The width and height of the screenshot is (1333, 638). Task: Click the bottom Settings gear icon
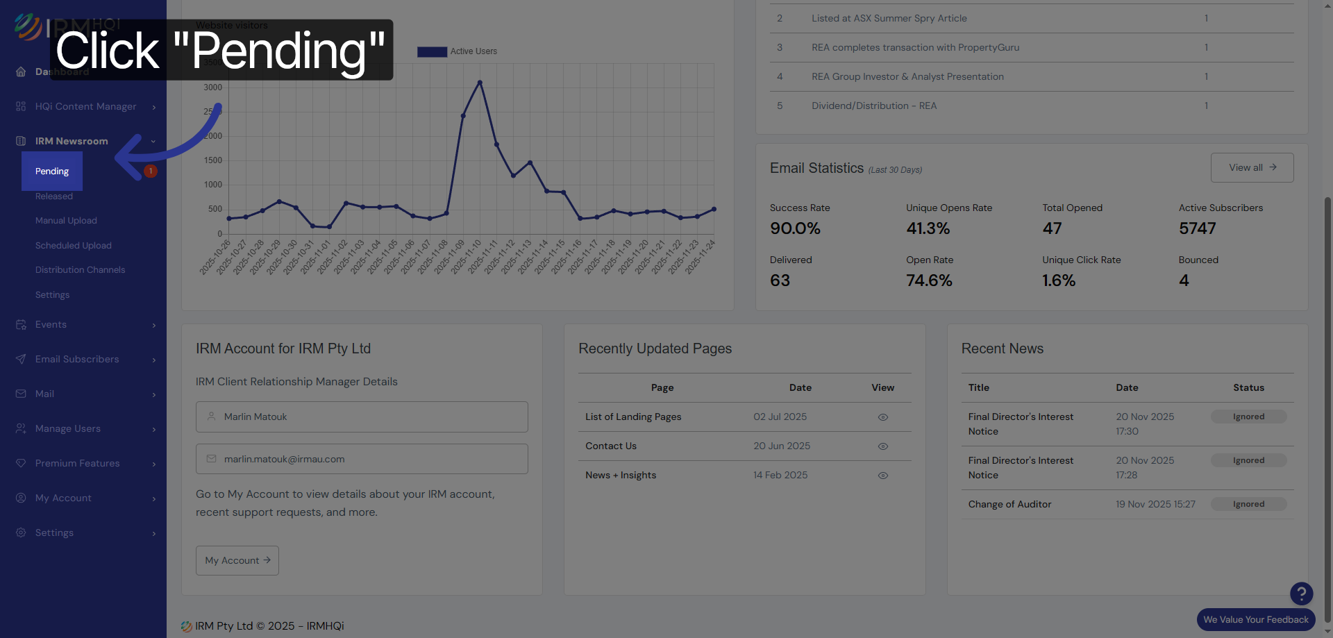click(x=21, y=532)
